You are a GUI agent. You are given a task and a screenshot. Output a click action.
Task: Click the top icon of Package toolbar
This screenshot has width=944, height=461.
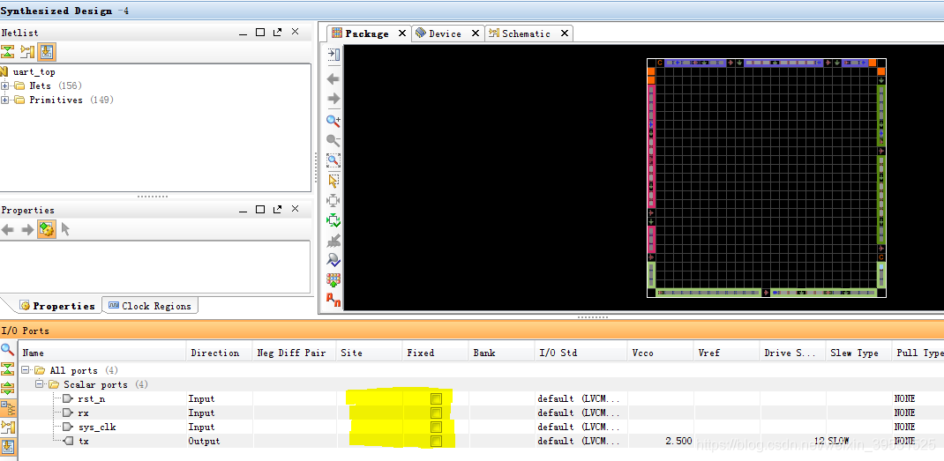click(x=333, y=55)
